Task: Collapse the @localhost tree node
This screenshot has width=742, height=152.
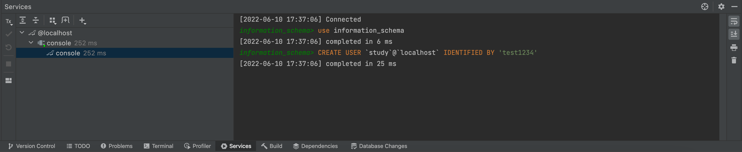Action: tap(22, 33)
